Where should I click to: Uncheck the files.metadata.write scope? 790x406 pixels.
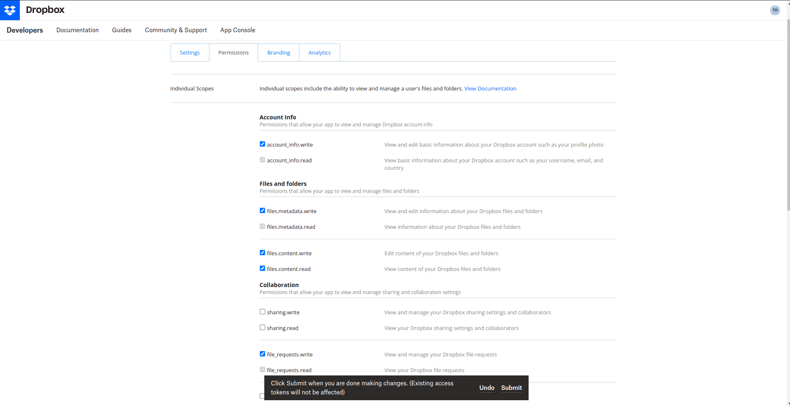[x=262, y=210]
